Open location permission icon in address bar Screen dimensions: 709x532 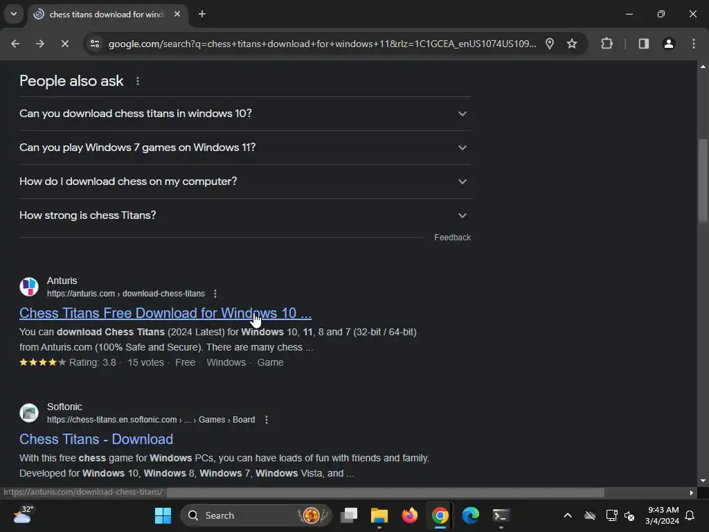click(549, 44)
